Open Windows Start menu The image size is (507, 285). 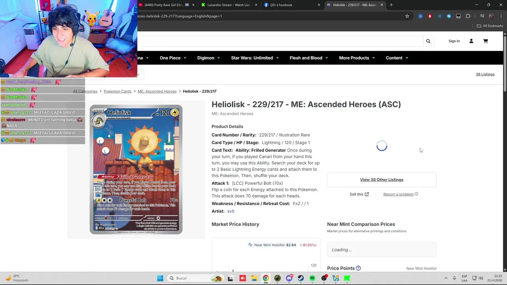pos(160,278)
